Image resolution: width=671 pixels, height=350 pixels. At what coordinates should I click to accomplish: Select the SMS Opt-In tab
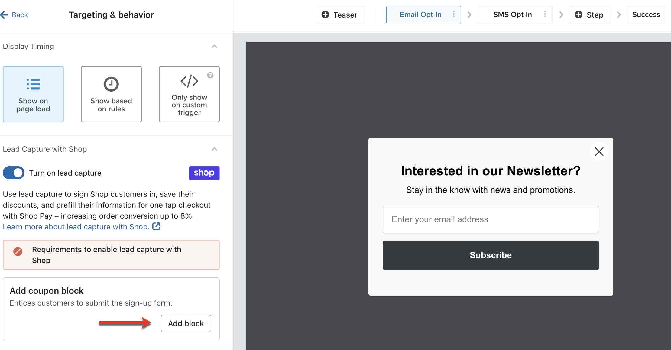tap(512, 15)
